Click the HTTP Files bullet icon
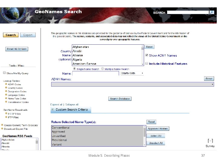Image resolution: width=218 pixels, height=163 pixels. (6, 113)
